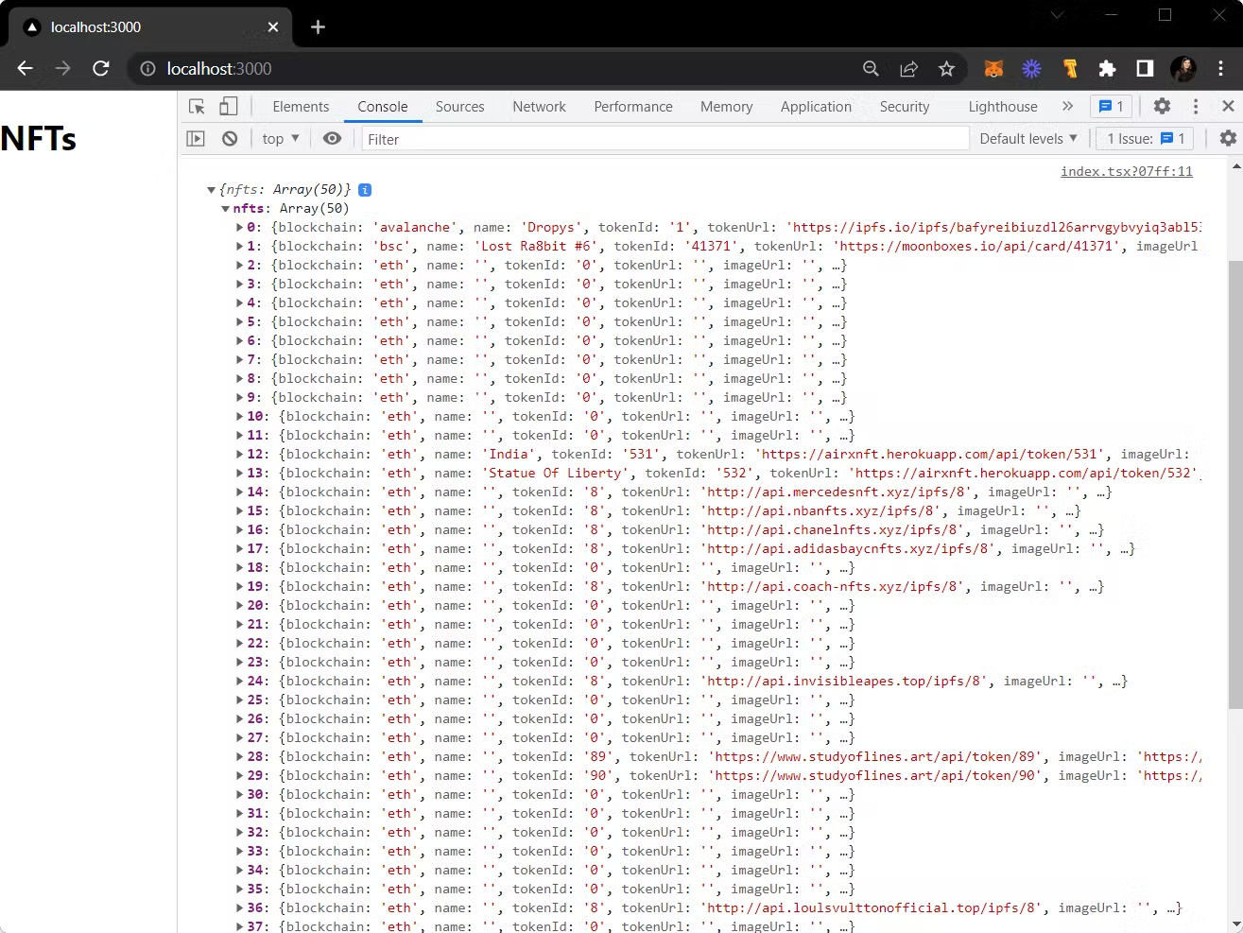The width and height of the screenshot is (1243, 933).
Task: Clear the console with the block icon
Action: [x=230, y=139]
